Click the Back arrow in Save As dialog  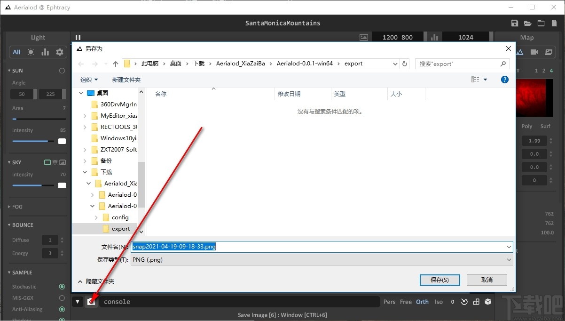[x=81, y=64]
